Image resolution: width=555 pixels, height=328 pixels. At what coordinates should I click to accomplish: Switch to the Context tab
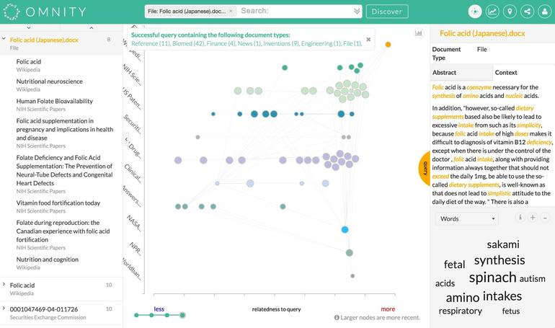click(x=506, y=73)
